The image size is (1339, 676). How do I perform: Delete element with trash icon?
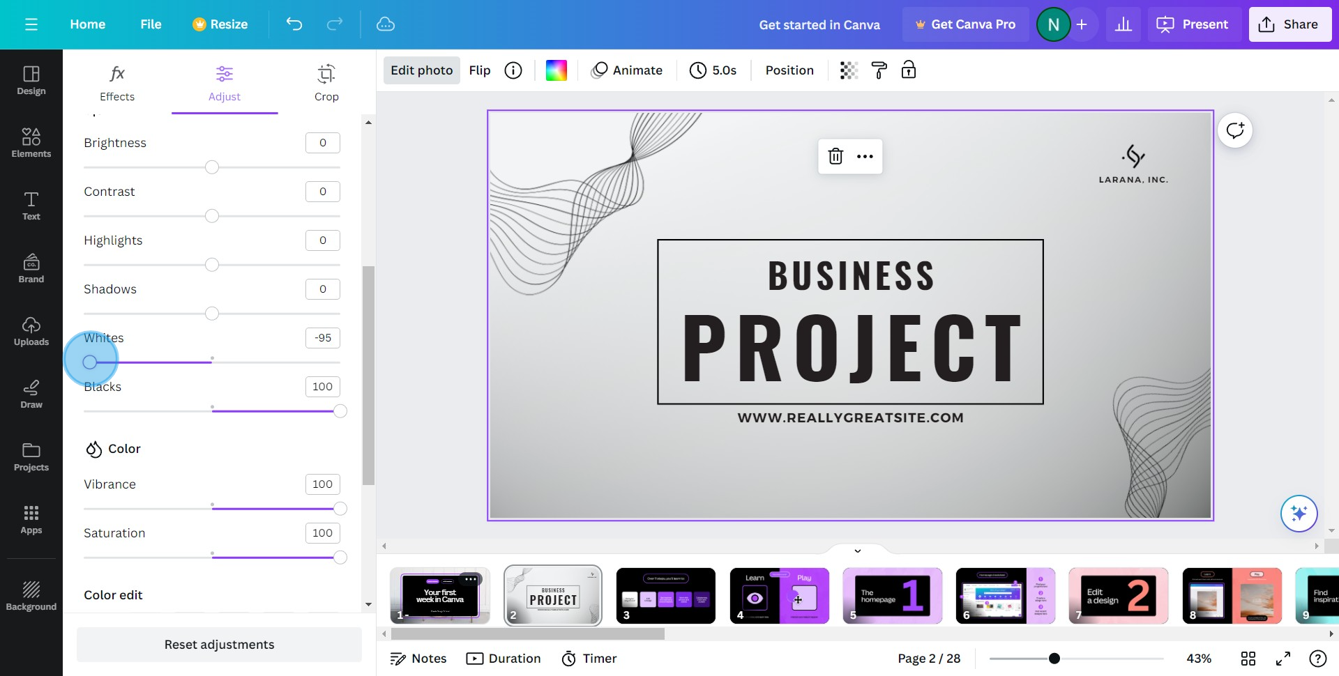click(x=835, y=156)
